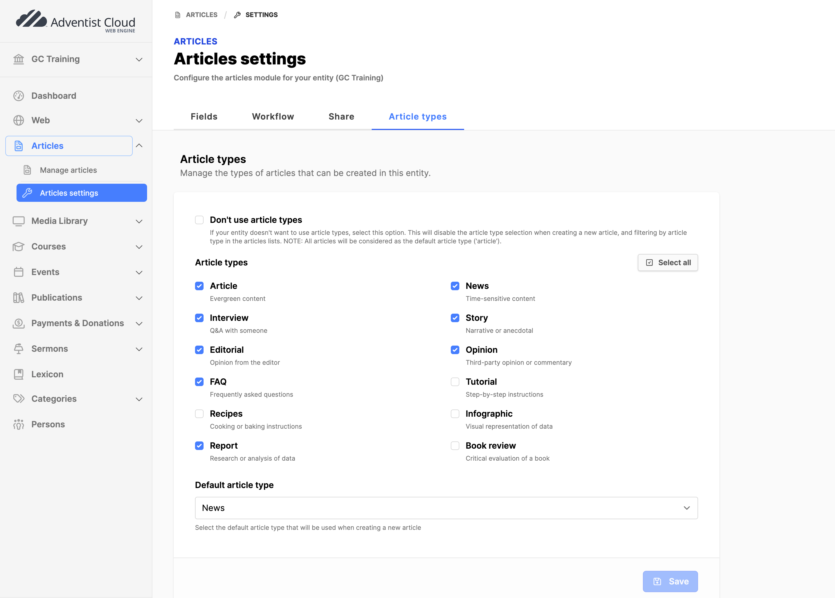Click the Publications books icon
Image resolution: width=835 pixels, height=598 pixels.
[x=18, y=297]
